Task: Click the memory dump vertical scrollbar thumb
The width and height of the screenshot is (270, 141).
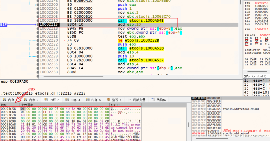Action: click(189, 125)
